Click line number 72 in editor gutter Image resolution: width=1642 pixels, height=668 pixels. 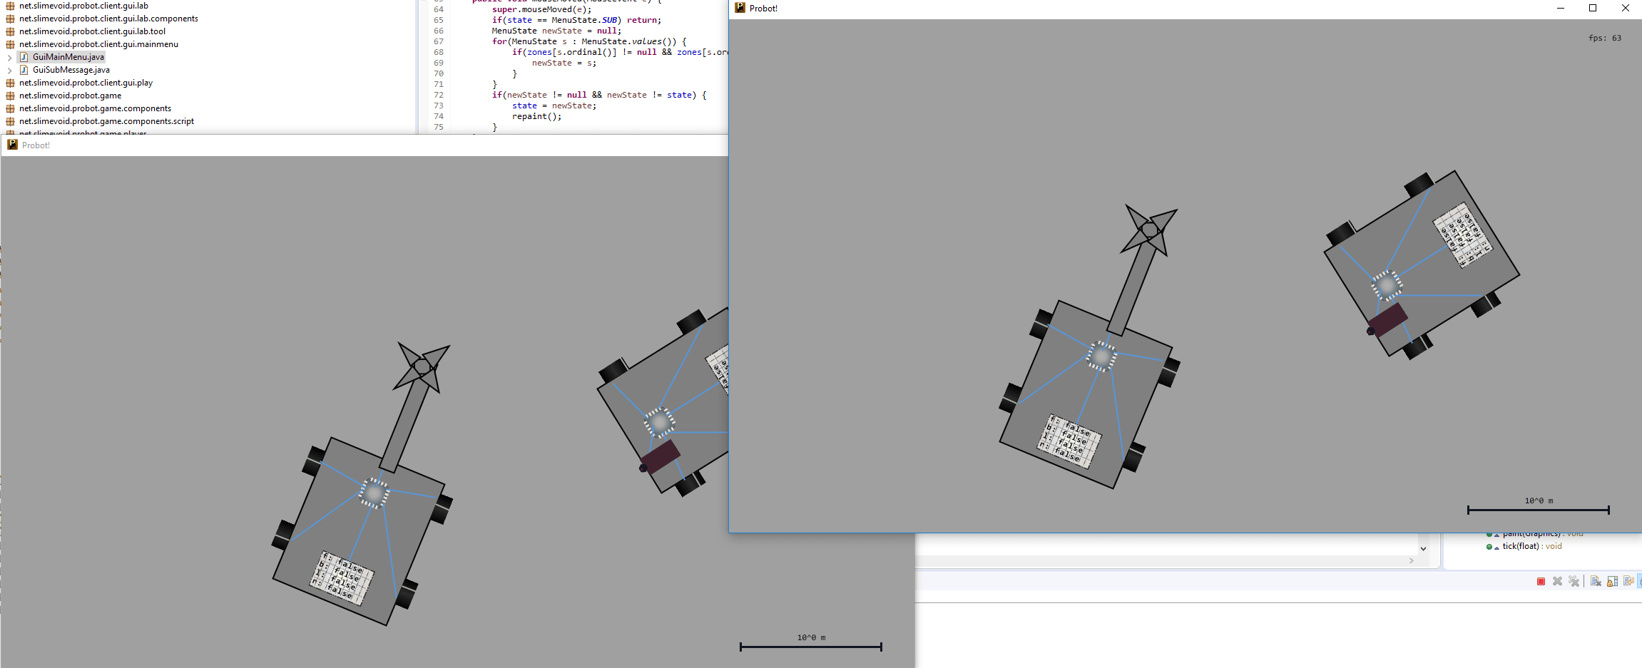(x=439, y=95)
